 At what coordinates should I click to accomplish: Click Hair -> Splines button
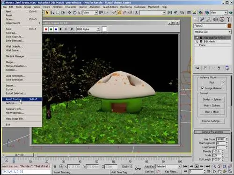click(x=212, y=106)
